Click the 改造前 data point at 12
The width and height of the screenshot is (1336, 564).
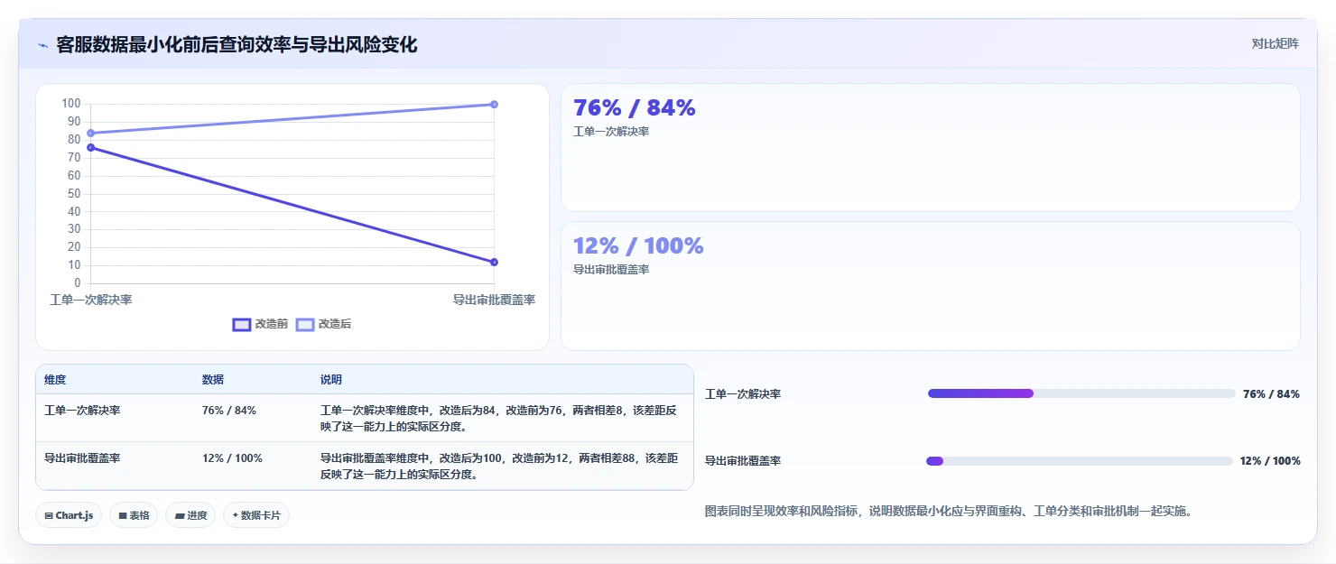pos(494,262)
